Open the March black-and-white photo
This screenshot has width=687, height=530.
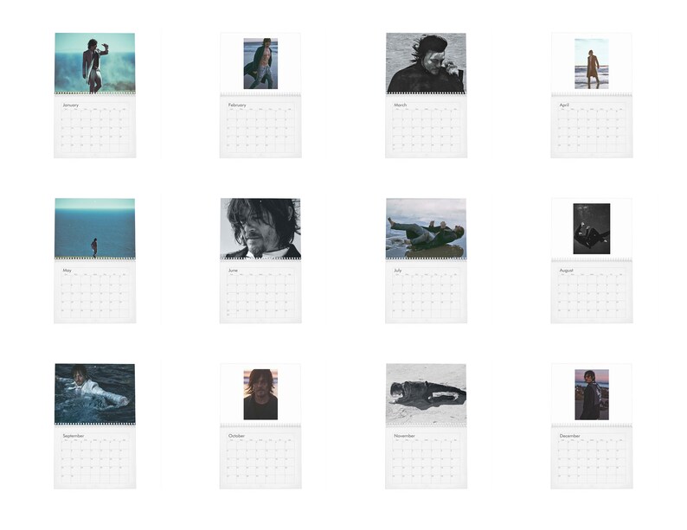point(426,63)
